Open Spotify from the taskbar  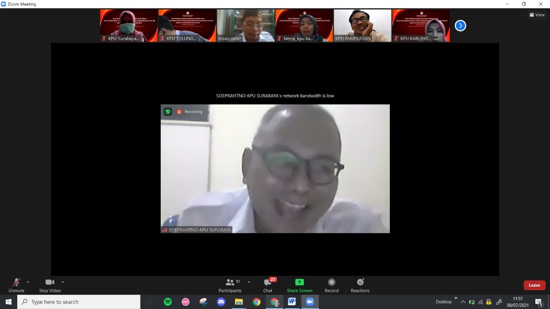click(x=168, y=302)
